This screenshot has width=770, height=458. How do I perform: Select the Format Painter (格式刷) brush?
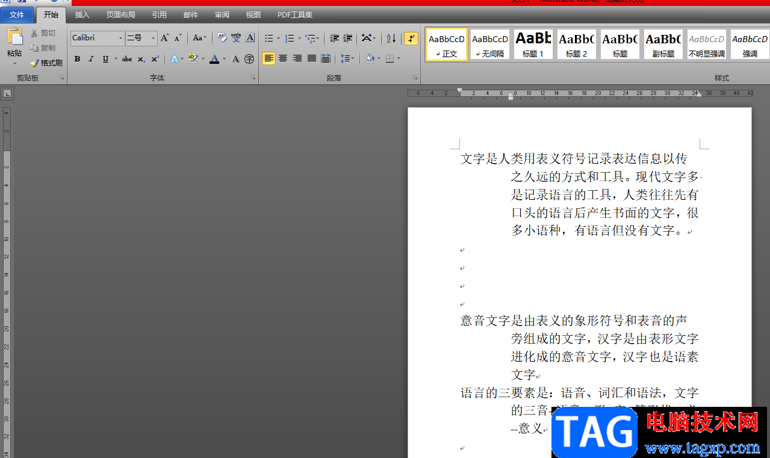[46, 63]
